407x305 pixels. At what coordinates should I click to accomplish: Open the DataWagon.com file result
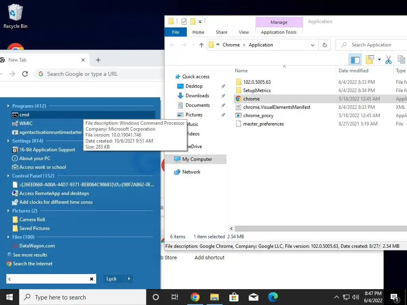33,246
